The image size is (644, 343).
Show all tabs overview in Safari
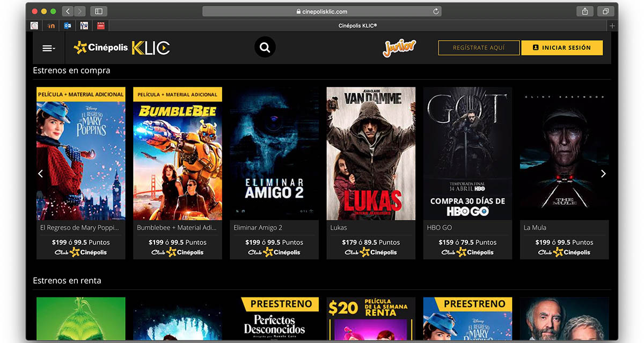[605, 11]
